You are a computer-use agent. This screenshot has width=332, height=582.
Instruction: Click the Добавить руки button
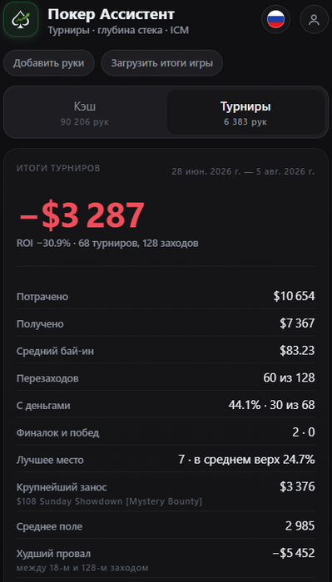(x=49, y=63)
